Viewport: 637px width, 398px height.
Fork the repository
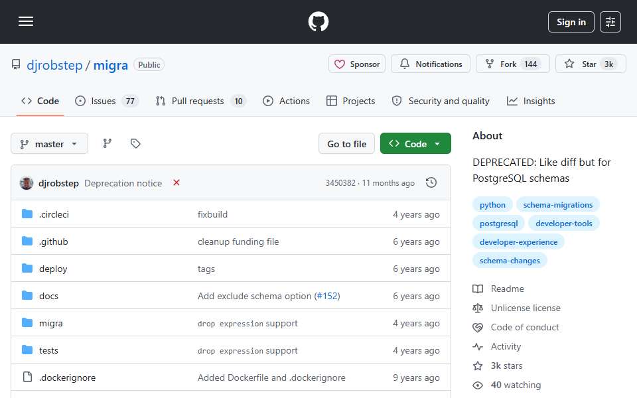click(513, 64)
